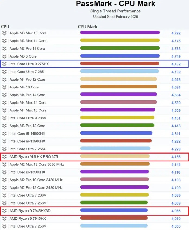Click the light blue bar for Intel Core Ultra 7 265
The width and height of the screenshot is (189, 230).
(119, 71)
